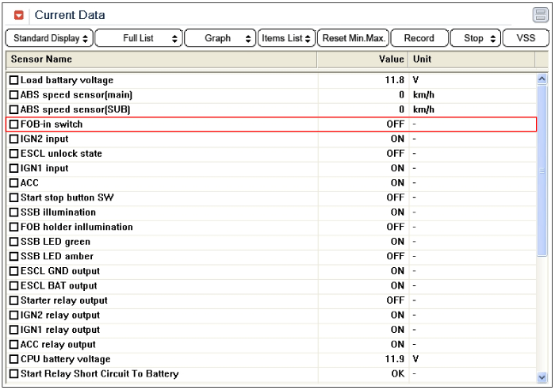Screen dimensions: 555x390
Task: Check the ABS speed sensor(SUB) checkbox
Action: (x=13, y=109)
